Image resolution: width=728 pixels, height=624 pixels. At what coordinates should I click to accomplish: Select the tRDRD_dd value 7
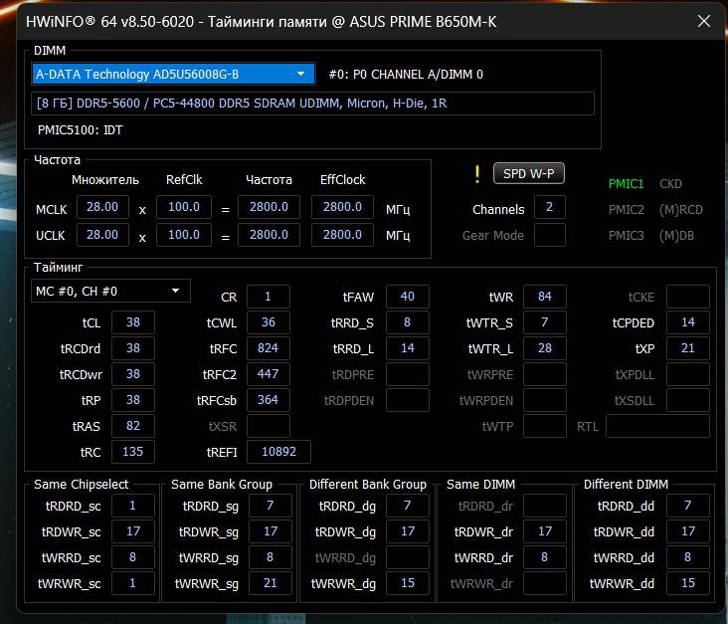tap(688, 506)
